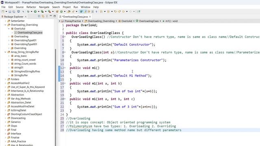Screen dimensions: 260x146
Task: Click OverloadingClass in the breadcrumb
Action: coord(149,21)
